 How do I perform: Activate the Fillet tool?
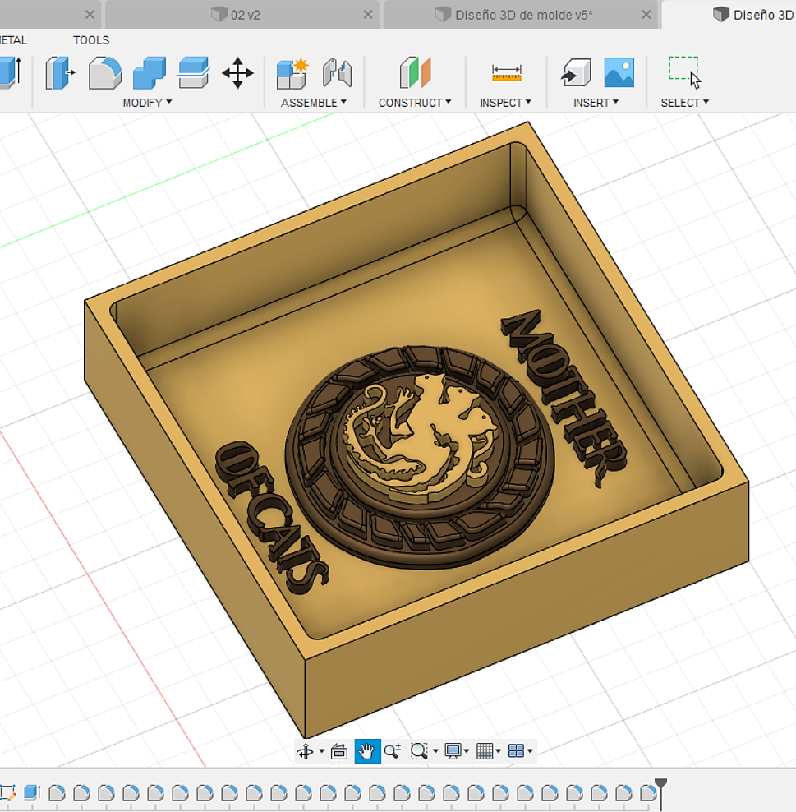[x=105, y=73]
